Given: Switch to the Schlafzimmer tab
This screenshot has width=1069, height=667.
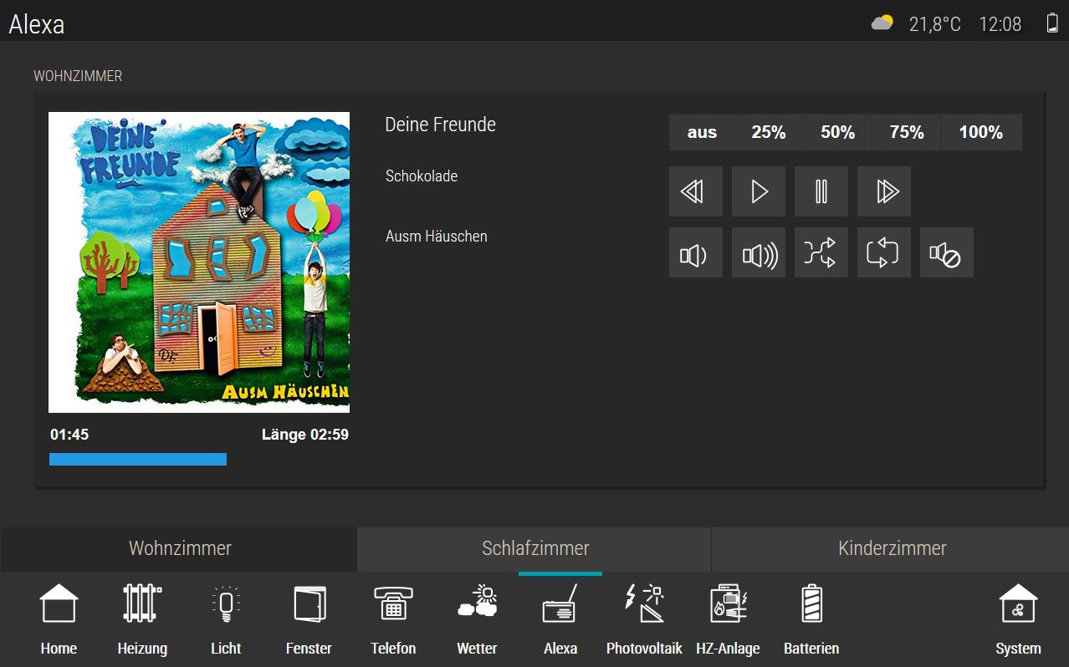Looking at the screenshot, I should tap(534, 548).
